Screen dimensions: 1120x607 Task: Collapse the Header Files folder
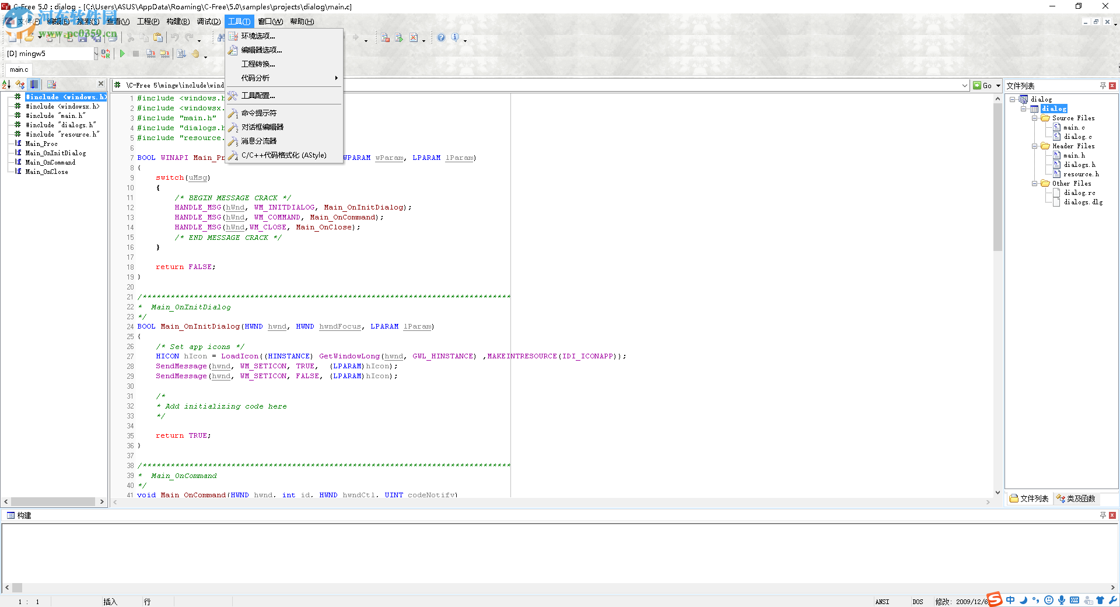[1035, 146]
